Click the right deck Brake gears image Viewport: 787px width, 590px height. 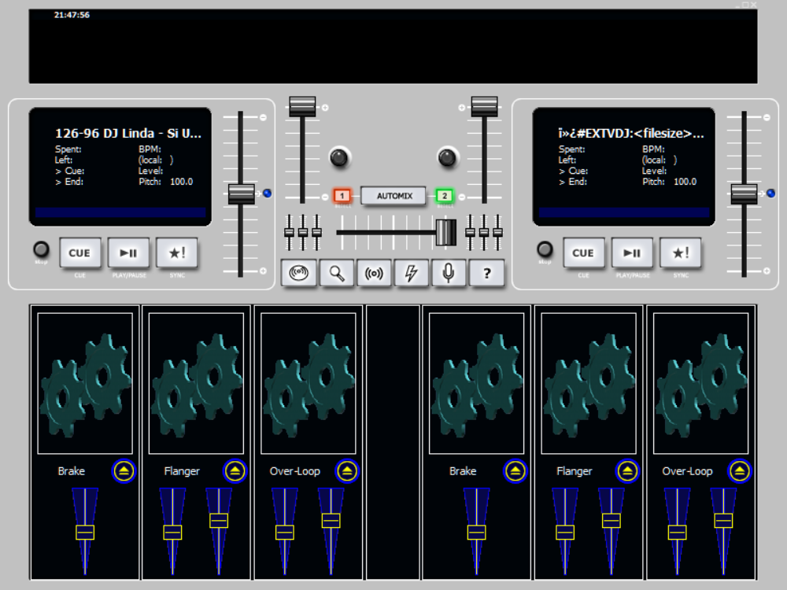(476, 384)
